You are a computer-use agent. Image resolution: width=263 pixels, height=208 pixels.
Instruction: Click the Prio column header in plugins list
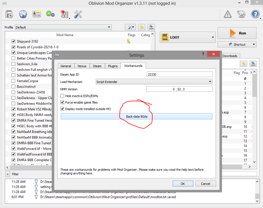tap(245, 73)
